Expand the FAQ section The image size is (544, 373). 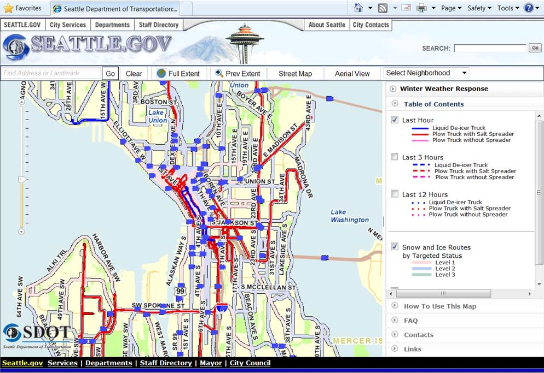pyautogui.click(x=410, y=320)
